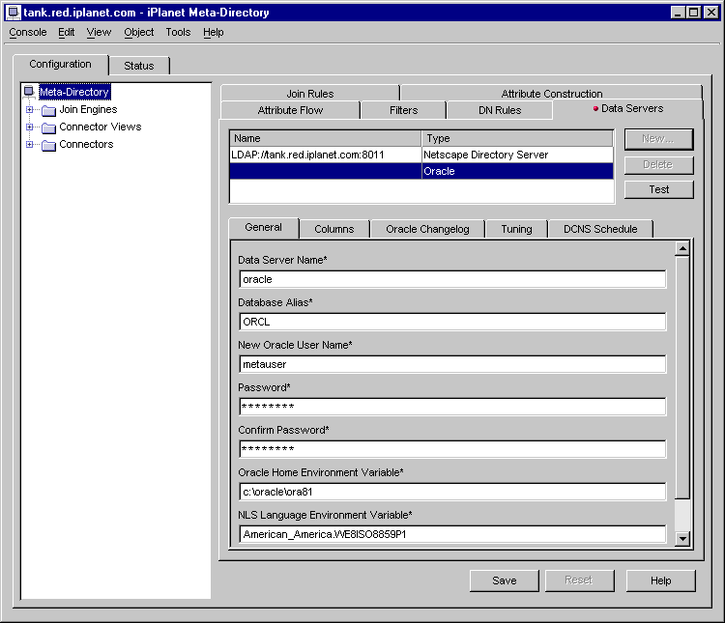Expand the Join Engines tree node
Image resolution: width=725 pixels, height=623 pixels.
[x=29, y=109]
